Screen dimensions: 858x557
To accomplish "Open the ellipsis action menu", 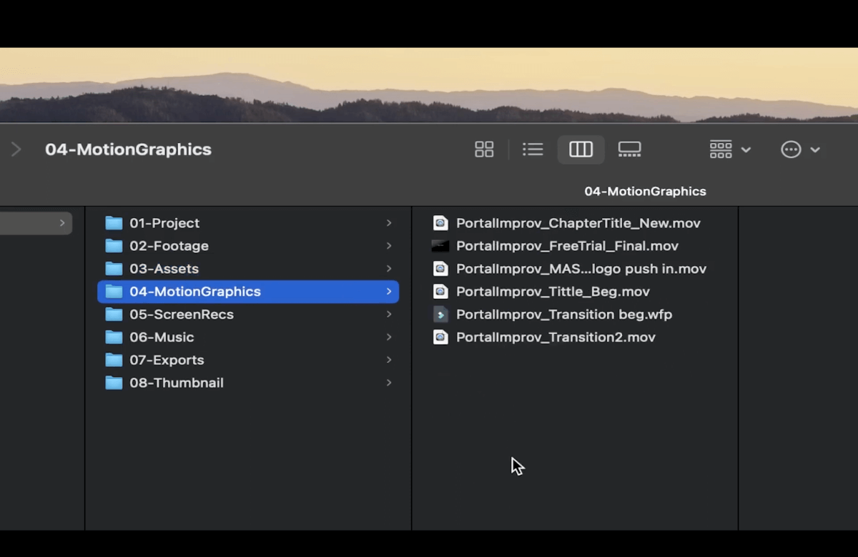I will [800, 149].
